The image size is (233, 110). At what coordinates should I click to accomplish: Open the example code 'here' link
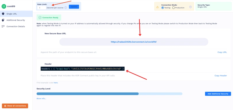56,83
